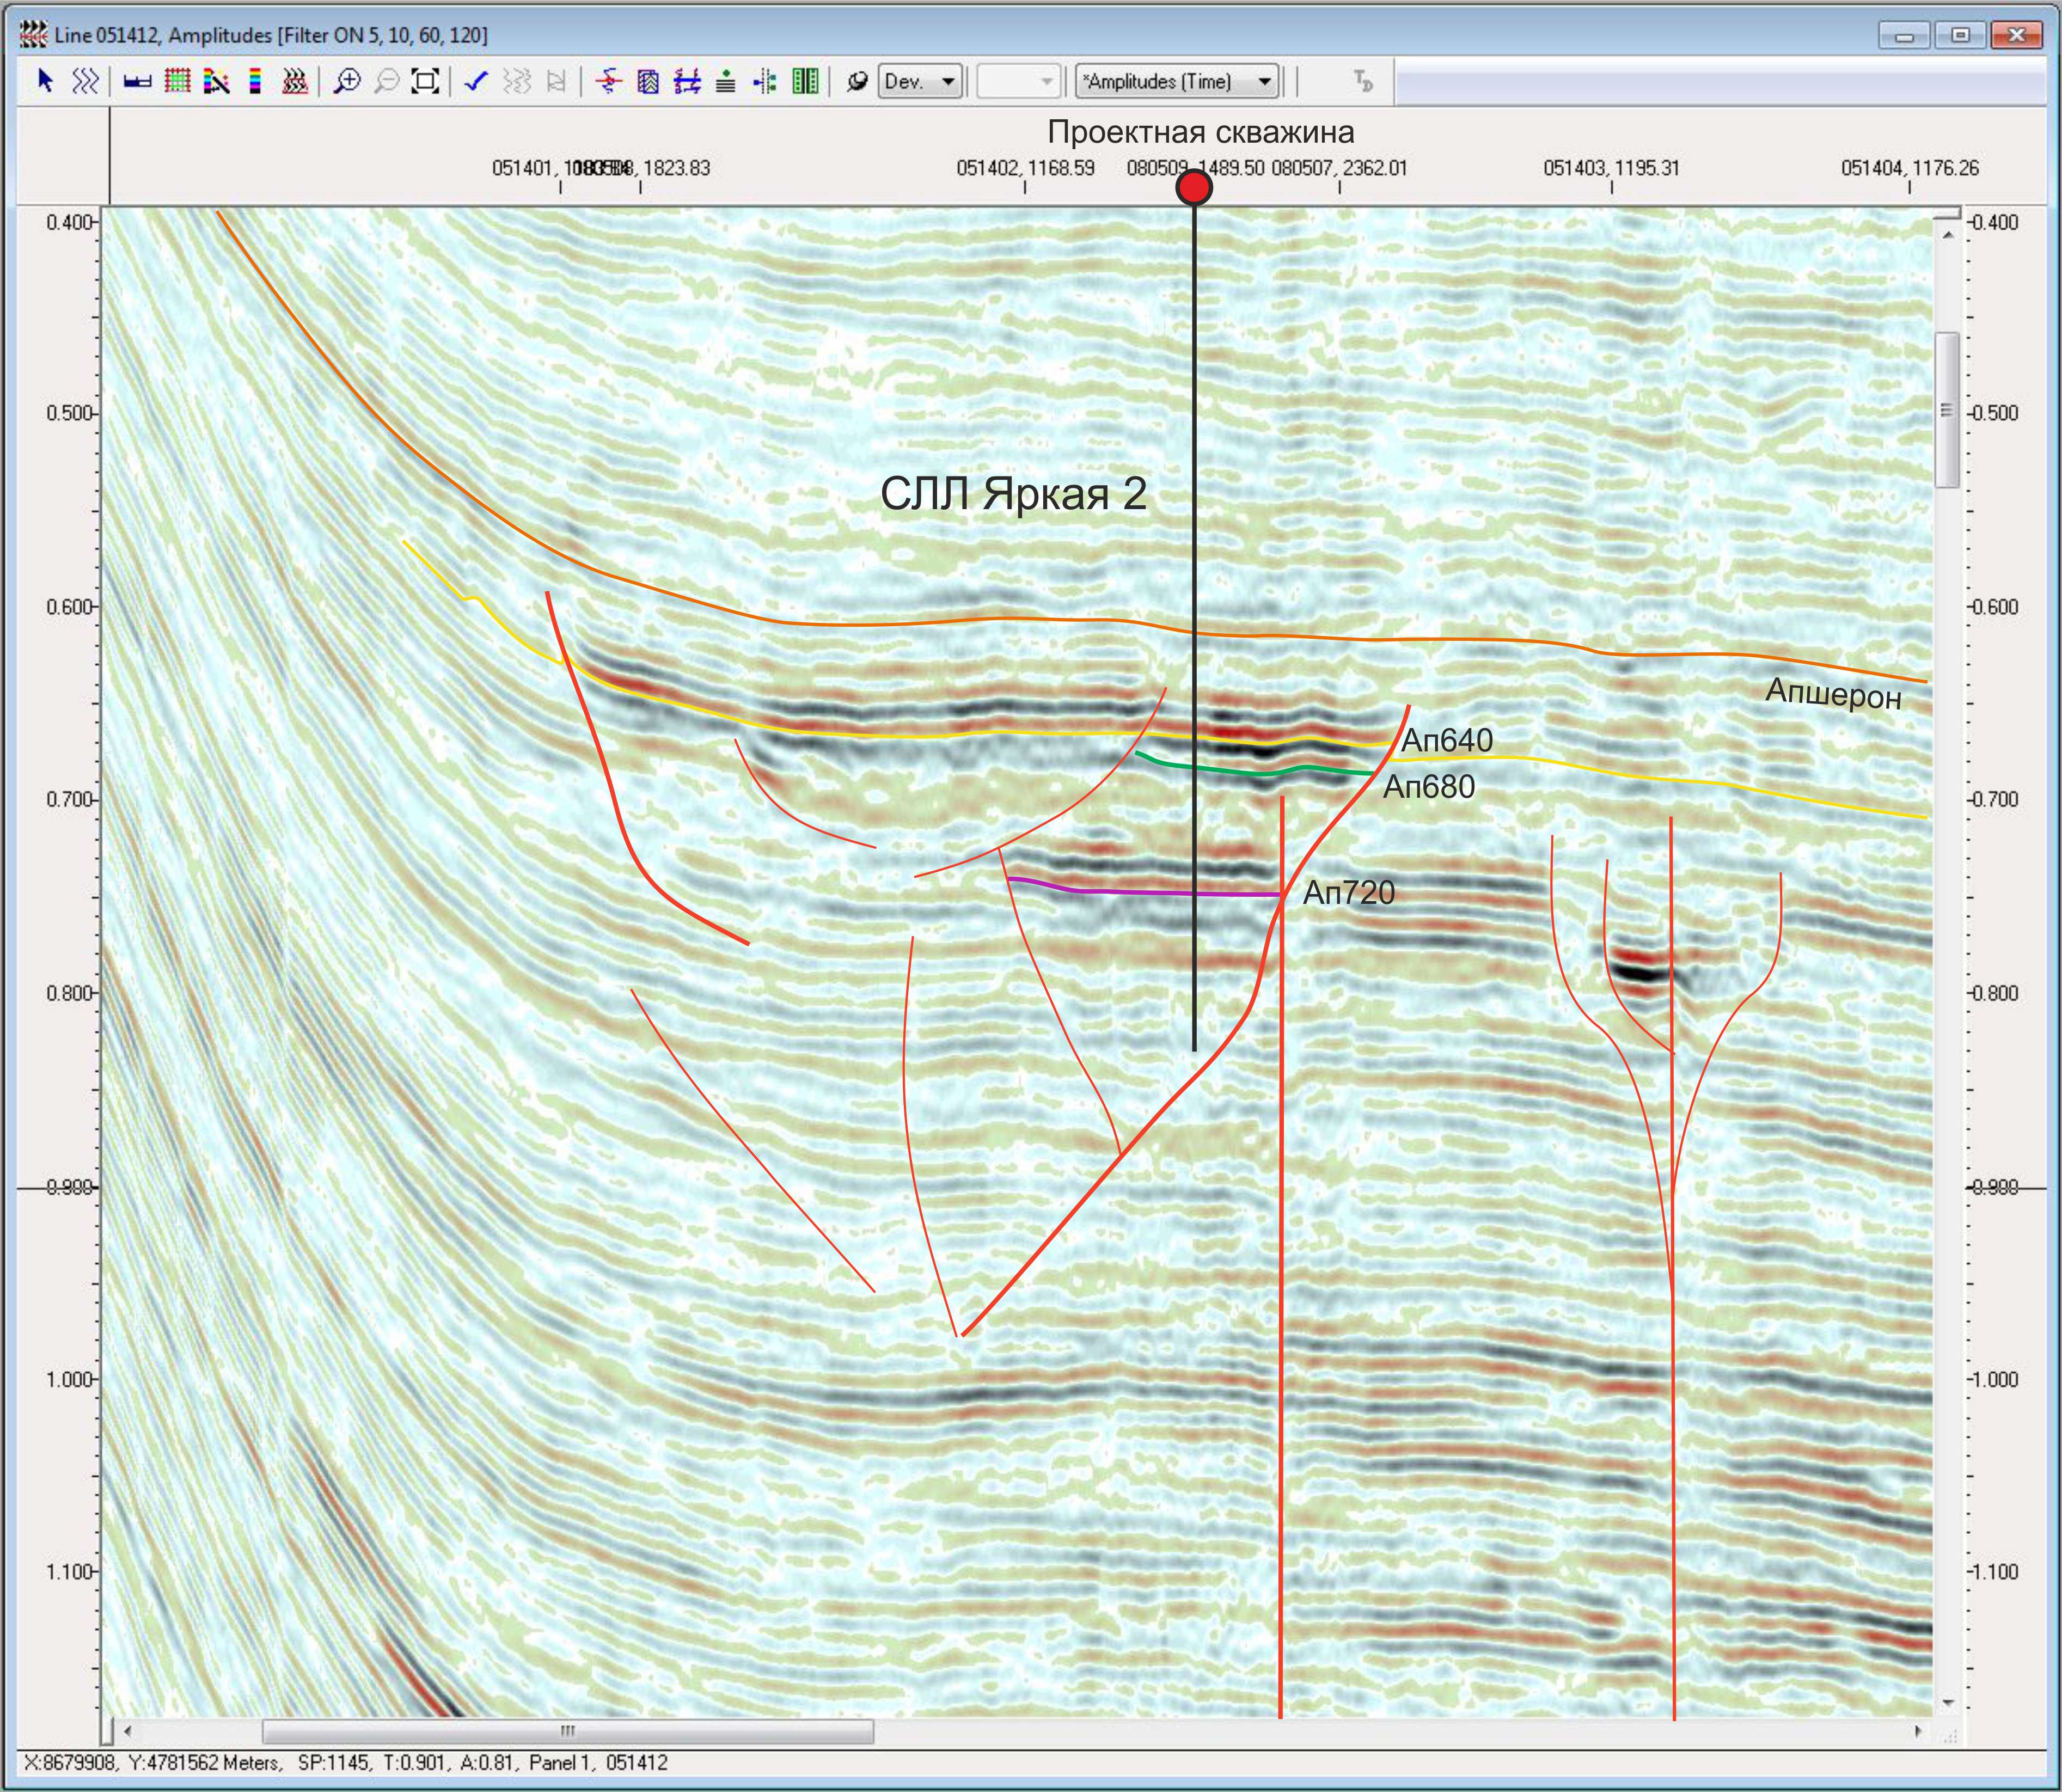Click the blue-green vertical line marker icon
This screenshot has width=2062, height=1792.
click(x=765, y=81)
